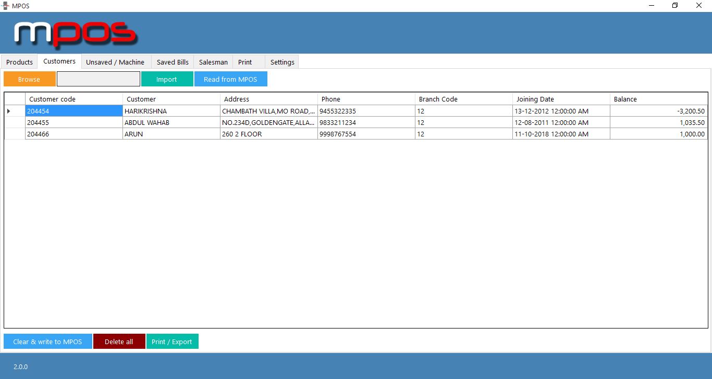Image resolution: width=712 pixels, height=379 pixels.
Task: Sort by the Customer code column header
Action: pyautogui.click(x=73, y=99)
